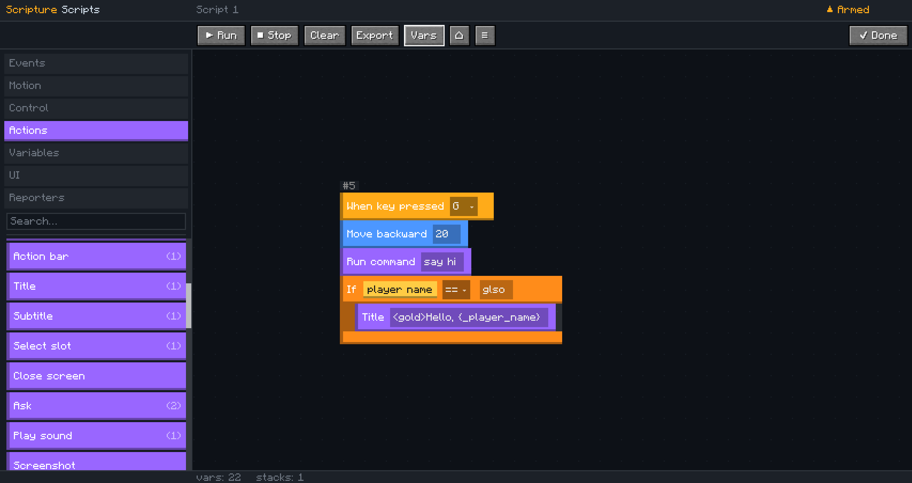Select the Actions category
This screenshot has width=912, height=483.
pyautogui.click(x=96, y=131)
